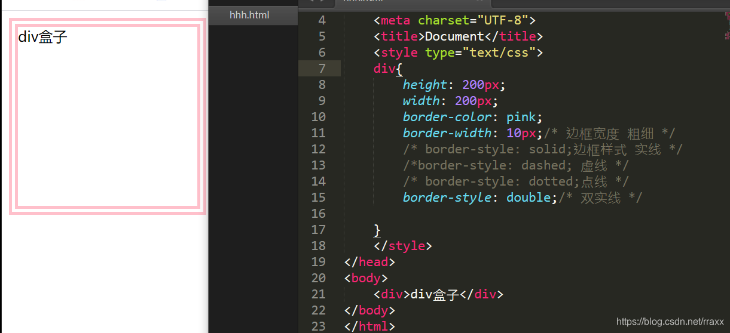730x333 pixels.
Task: Click the <div>div盒子</div> code line
Action: tap(439, 294)
